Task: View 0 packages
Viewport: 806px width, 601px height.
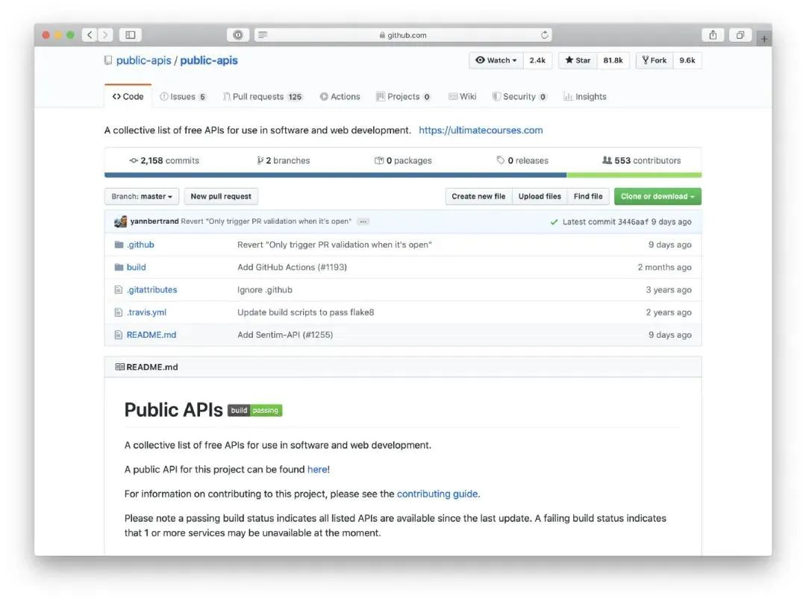Action: (x=403, y=160)
